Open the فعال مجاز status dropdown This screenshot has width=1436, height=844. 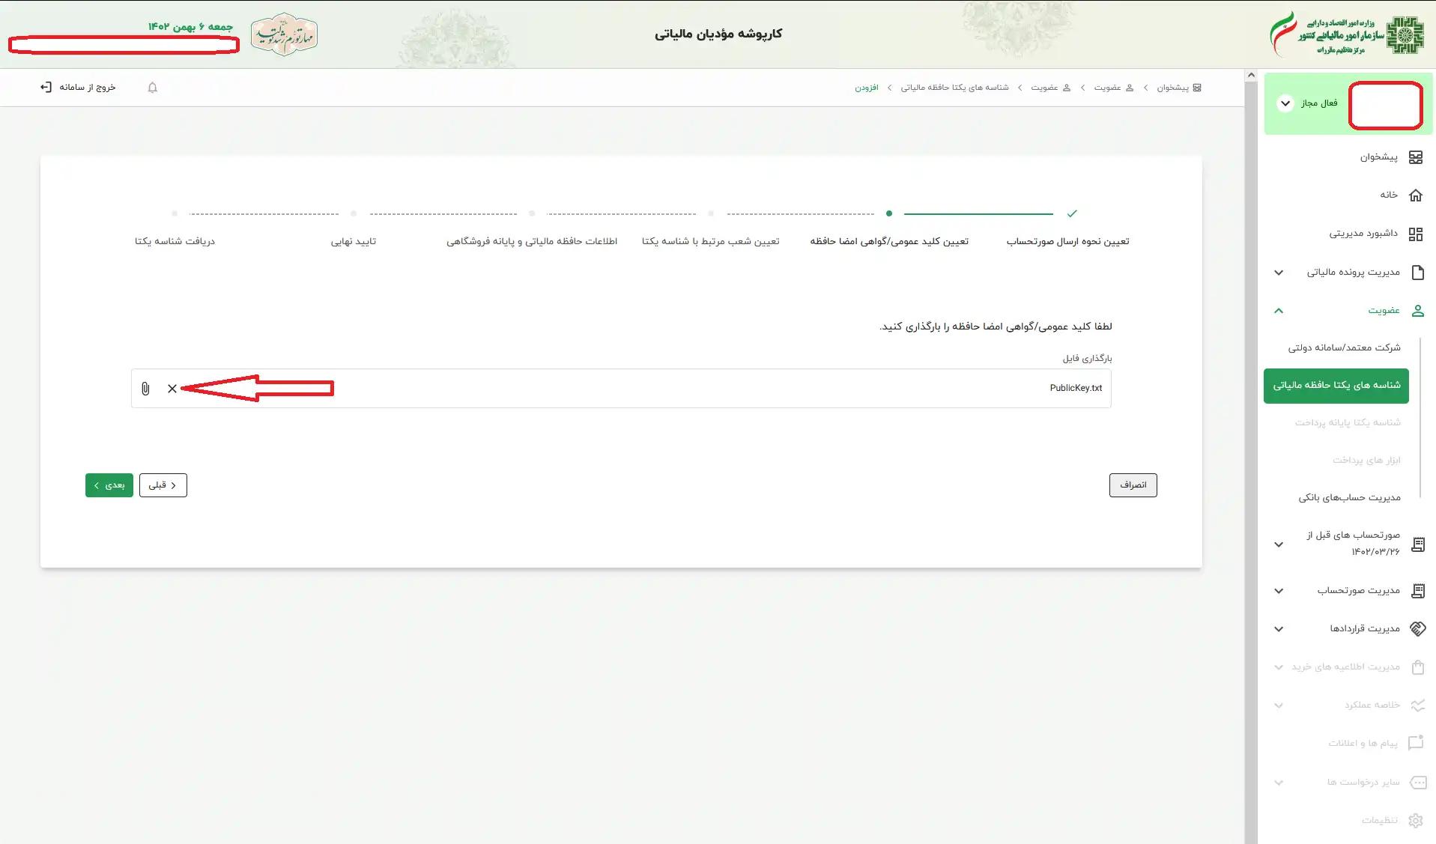1286,103
